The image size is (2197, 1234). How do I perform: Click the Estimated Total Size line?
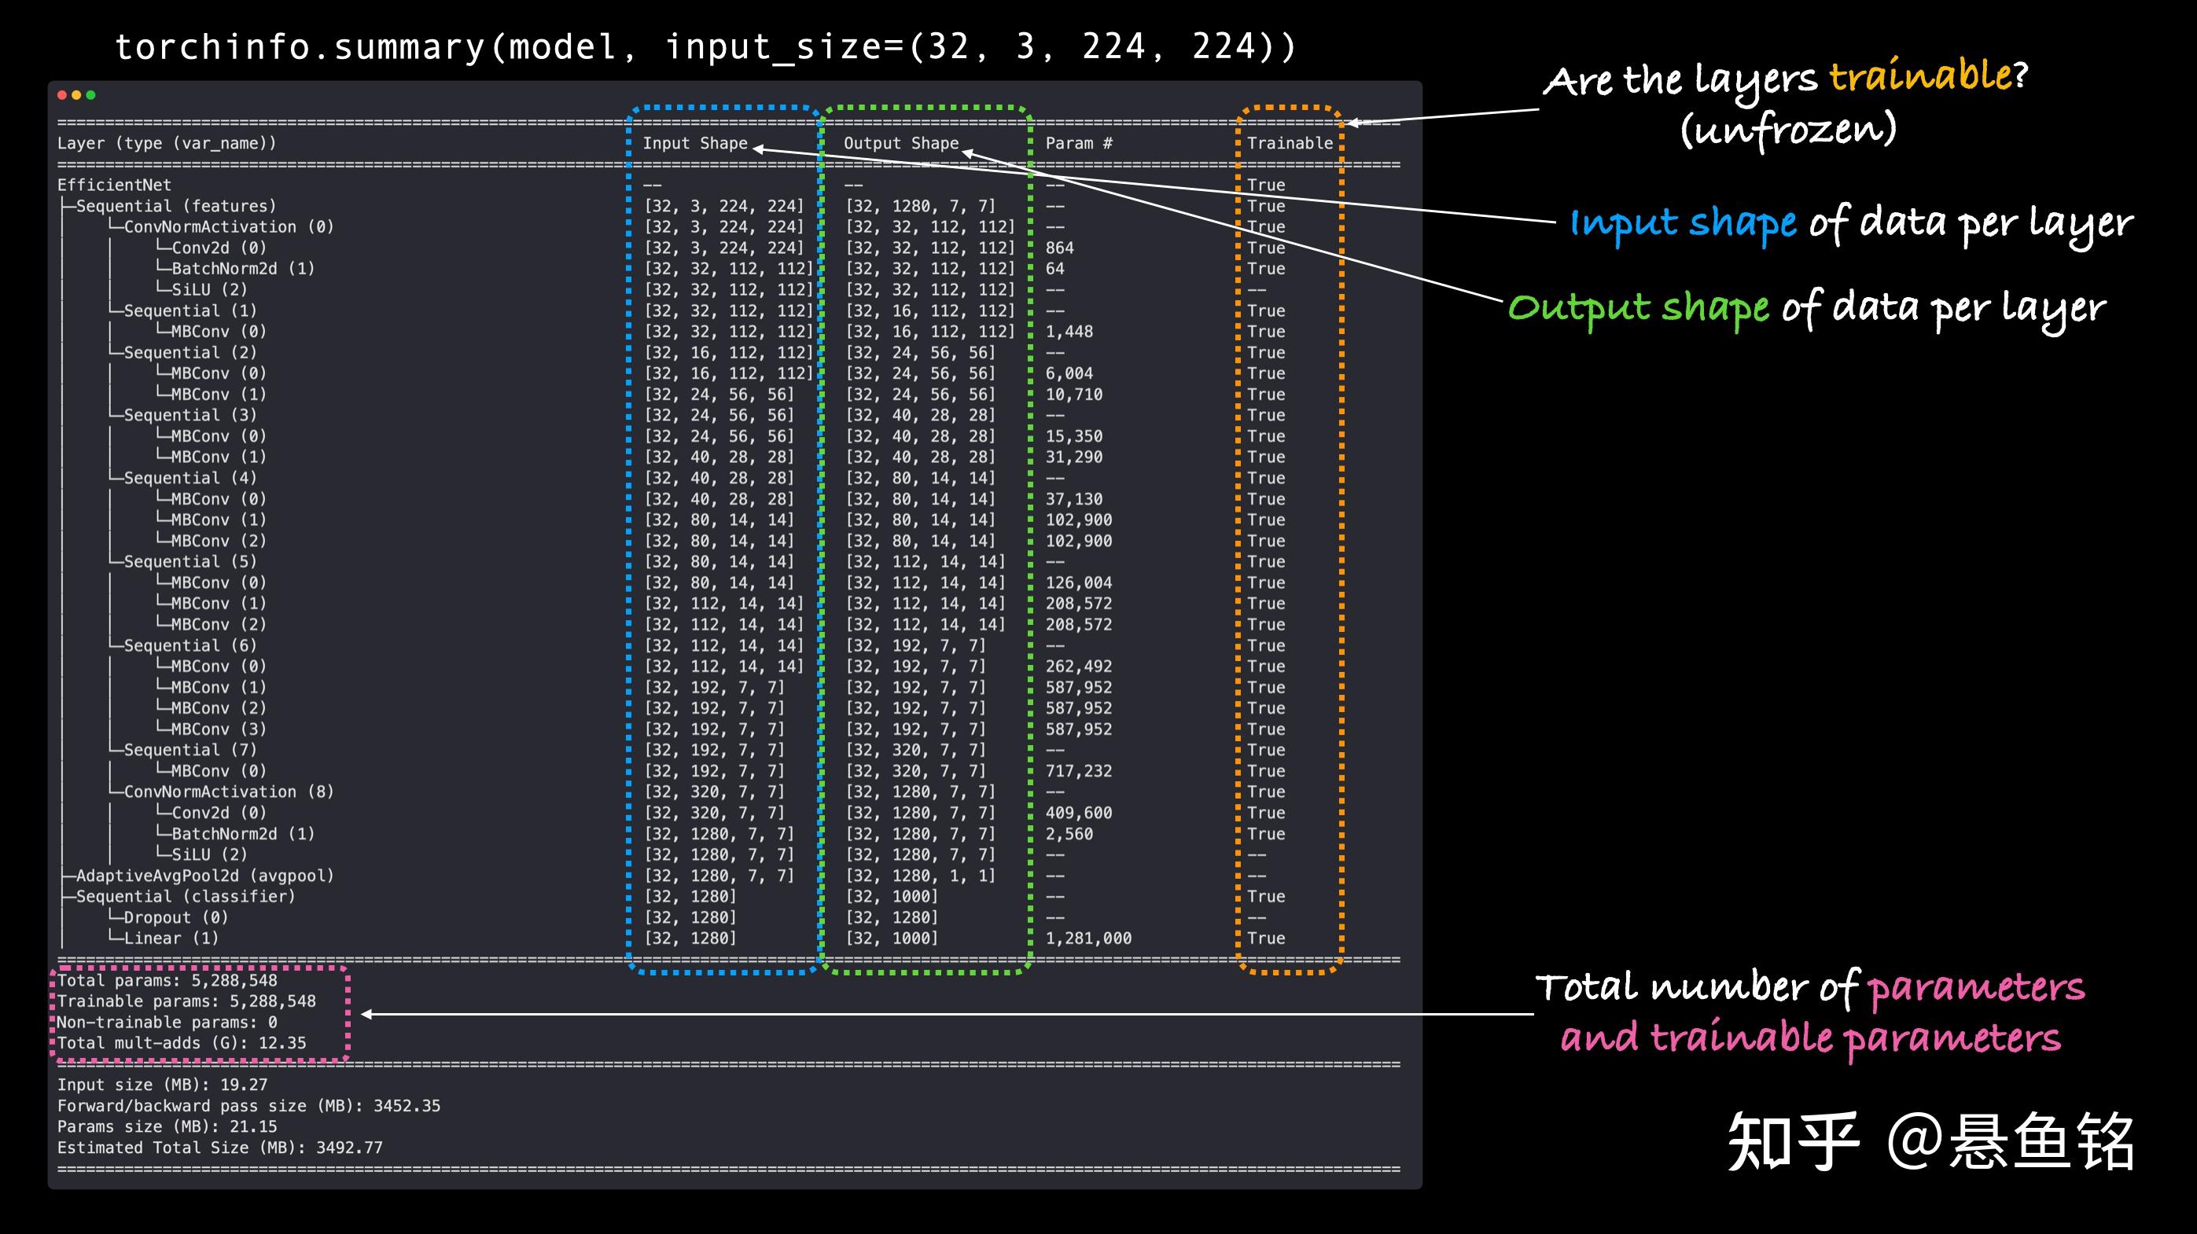pos(220,1147)
